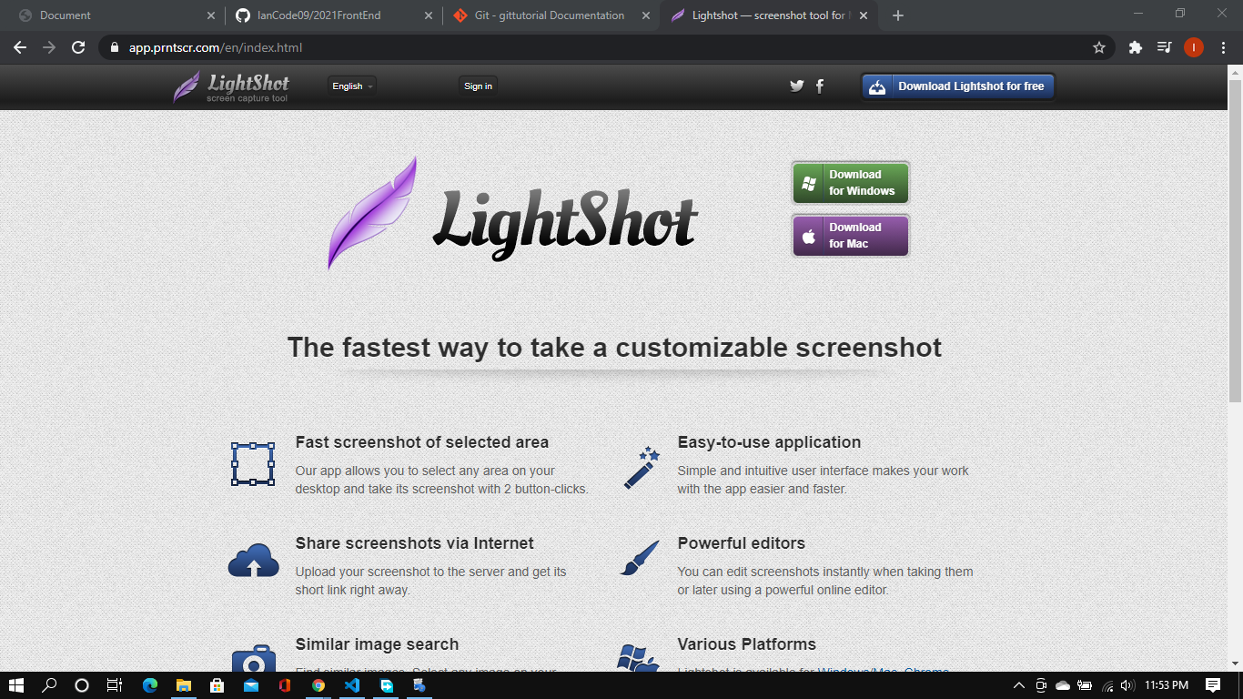Image resolution: width=1243 pixels, height=699 pixels.
Task: Close the Lightshot tab
Action: [x=864, y=15]
